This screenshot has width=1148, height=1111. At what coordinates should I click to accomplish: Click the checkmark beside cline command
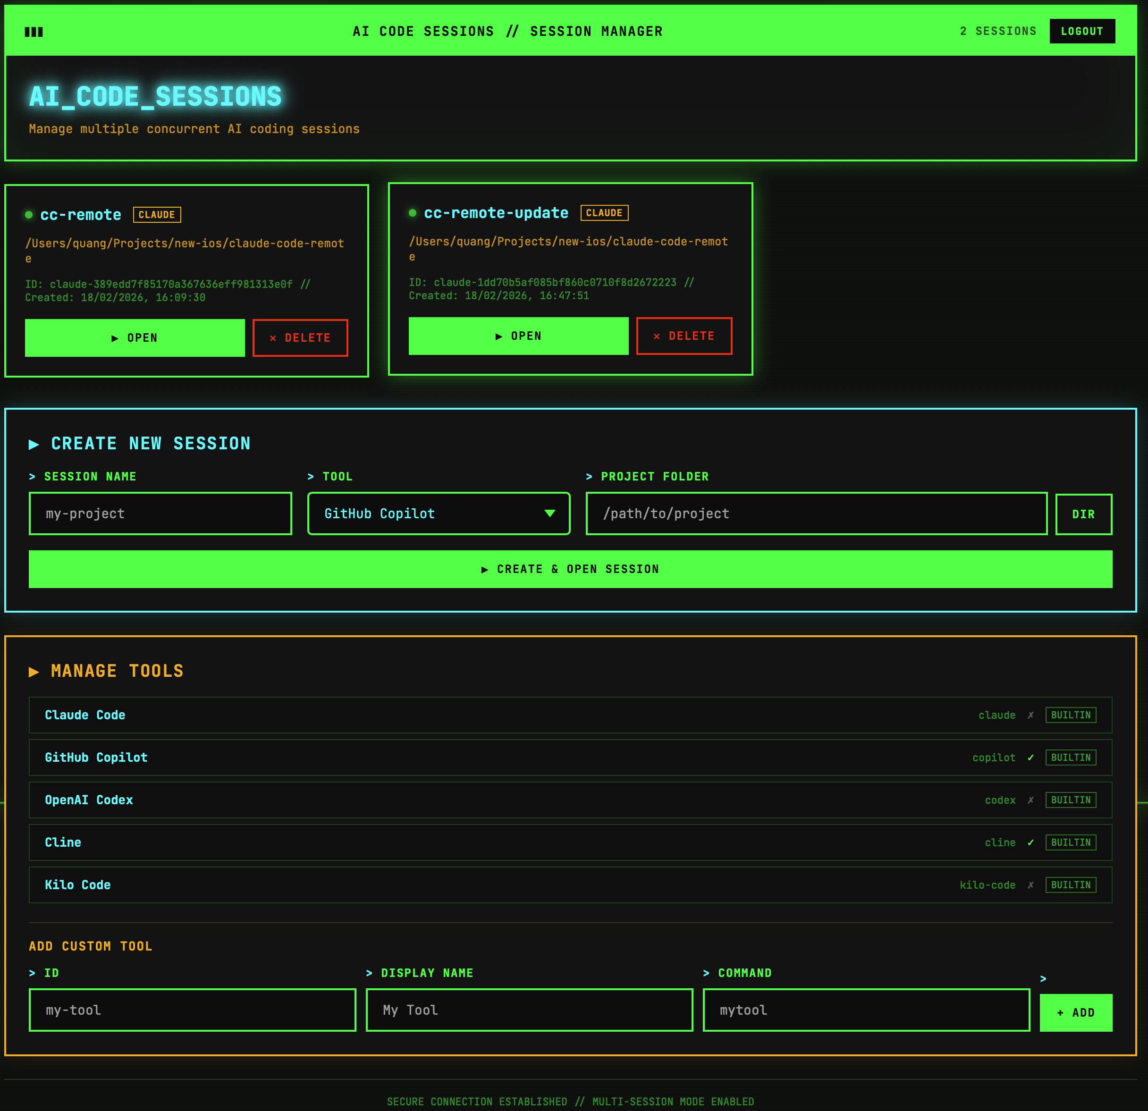pyautogui.click(x=1031, y=843)
